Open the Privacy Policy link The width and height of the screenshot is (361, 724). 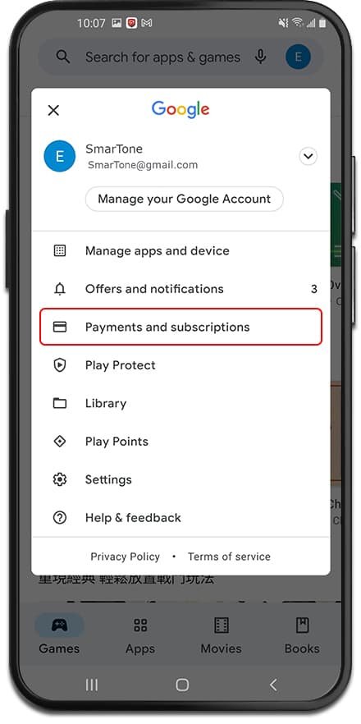pos(125,557)
